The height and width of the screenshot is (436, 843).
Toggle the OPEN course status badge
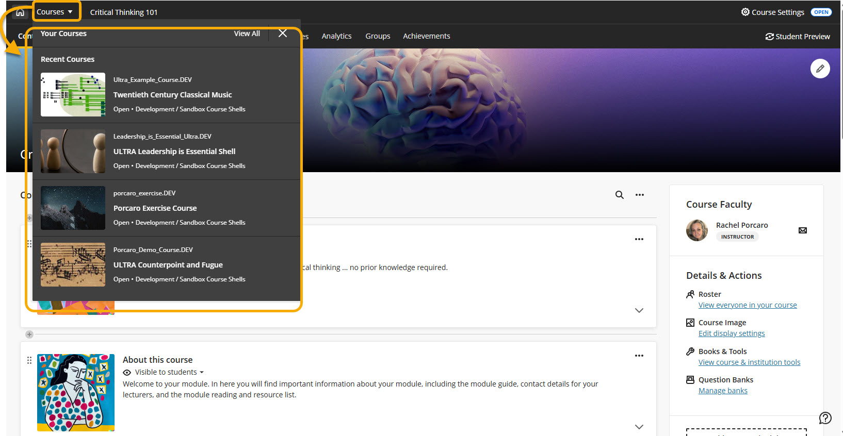tap(821, 12)
